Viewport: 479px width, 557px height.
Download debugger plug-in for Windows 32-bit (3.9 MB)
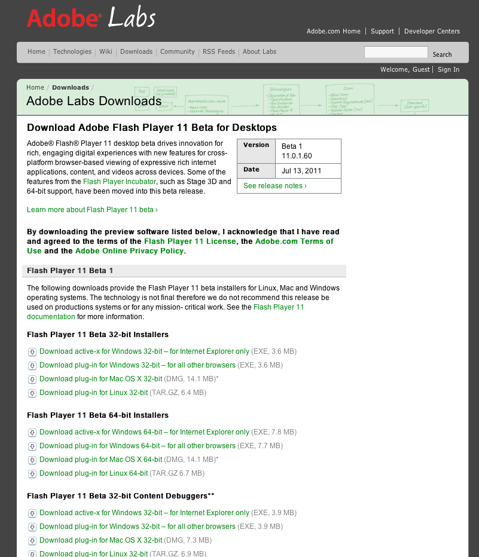click(x=138, y=527)
